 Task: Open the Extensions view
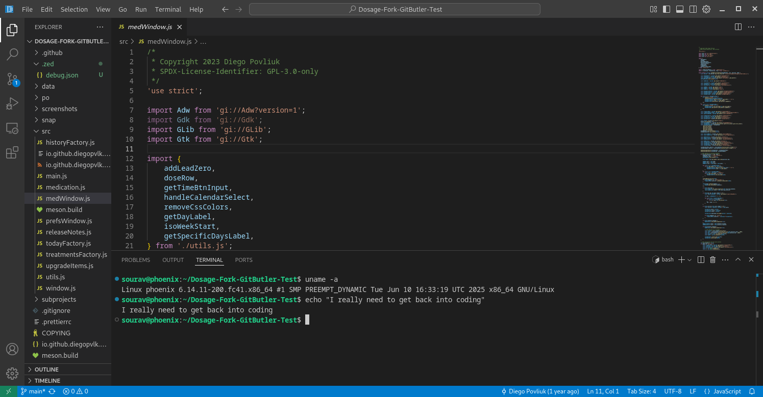tap(12, 152)
